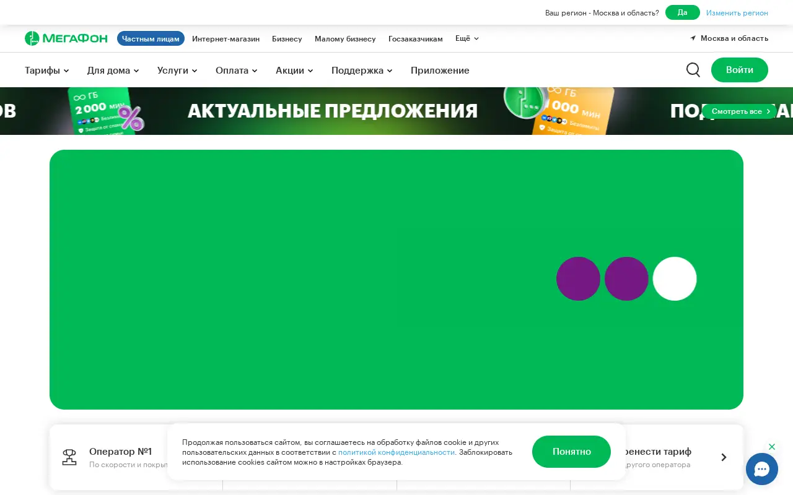Image resolution: width=793 pixels, height=495 pixels.
Task: Expand the Акции menu
Action: pyautogui.click(x=294, y=71)
